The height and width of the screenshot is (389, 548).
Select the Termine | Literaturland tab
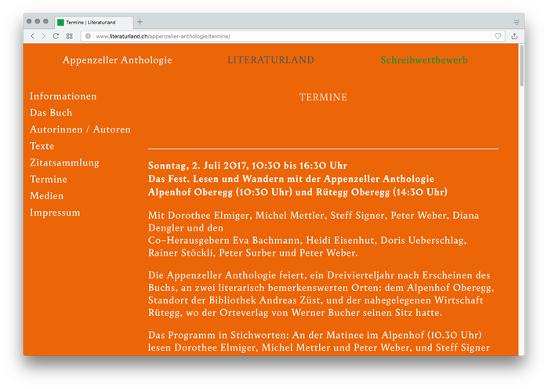coord(93,23)
